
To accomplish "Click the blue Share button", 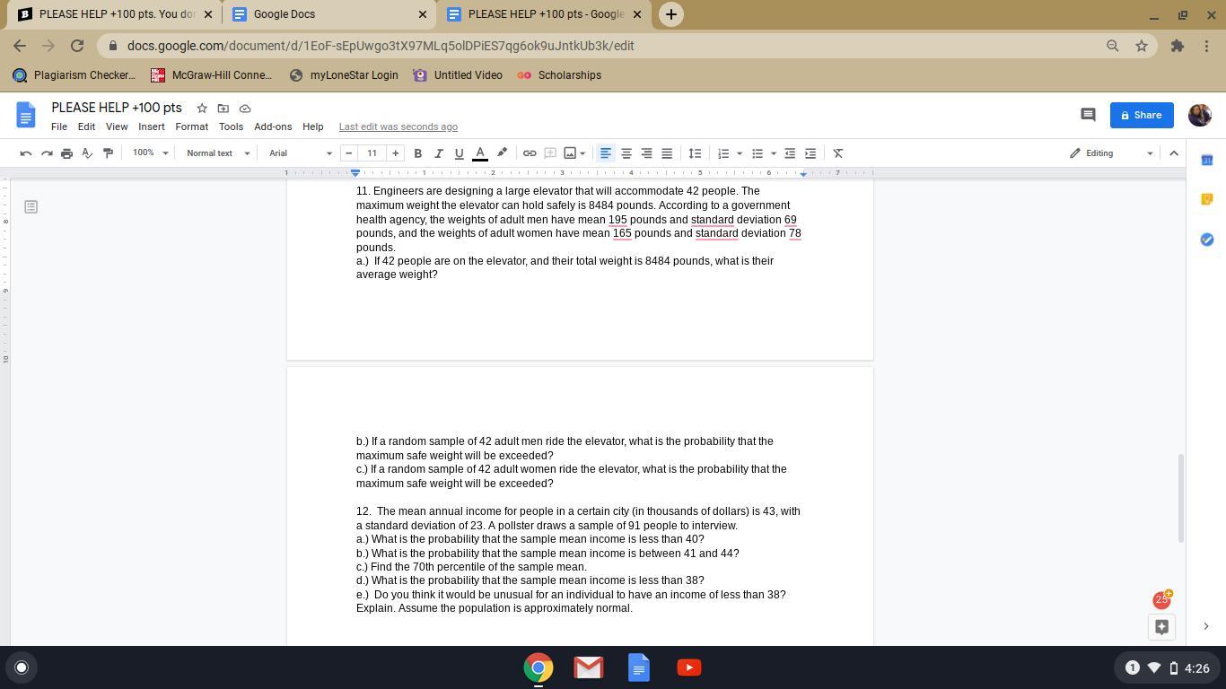I will 1141,115.
